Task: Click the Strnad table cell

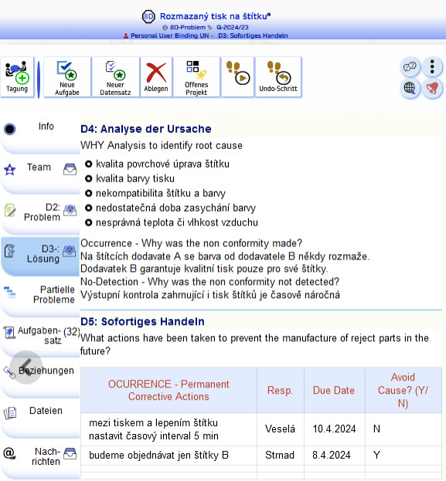Action: tap(280, 455)
